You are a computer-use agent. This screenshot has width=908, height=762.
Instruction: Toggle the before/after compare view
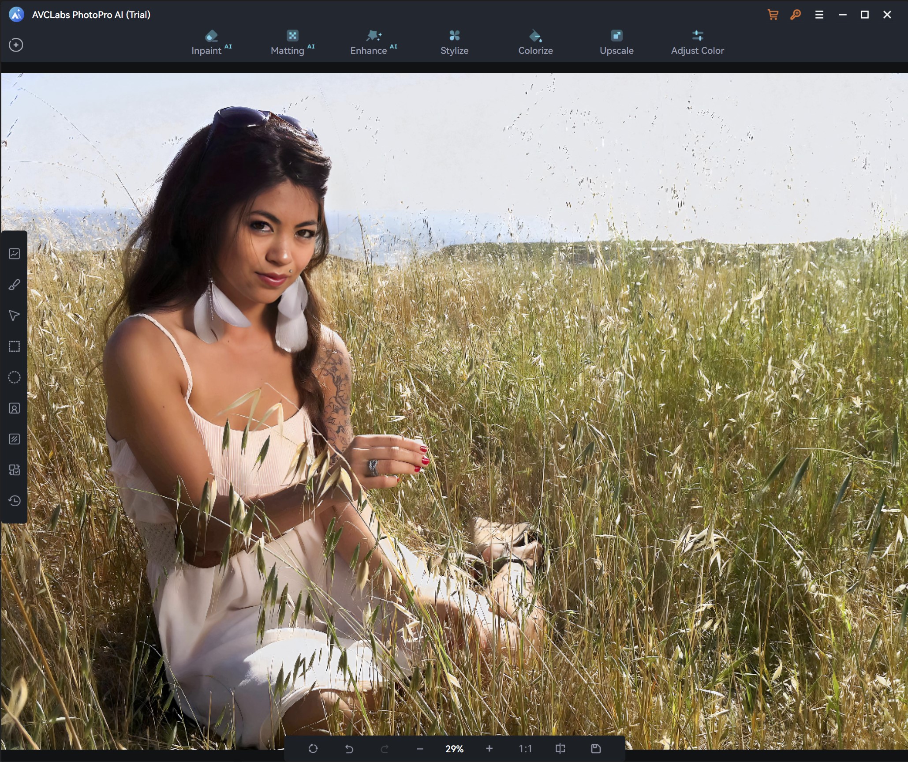click(560, 748)
